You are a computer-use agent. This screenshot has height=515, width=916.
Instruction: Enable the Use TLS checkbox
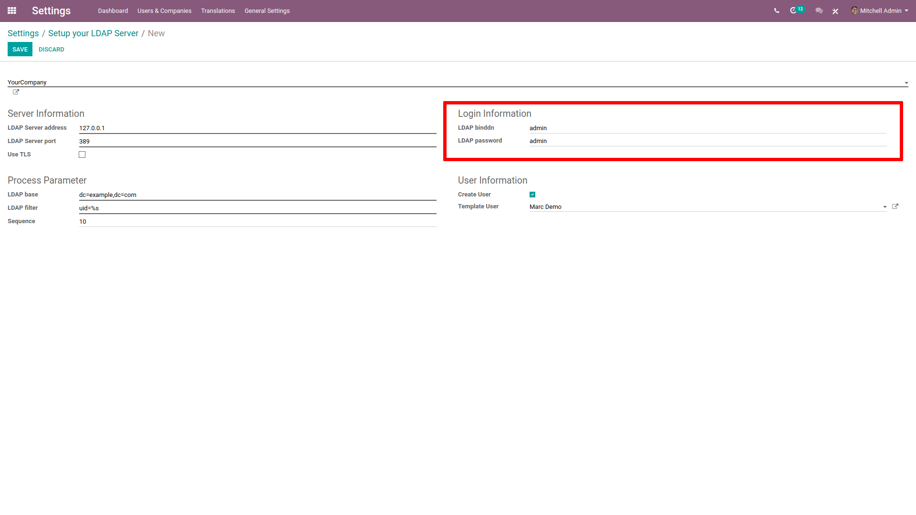click(83, 154)
